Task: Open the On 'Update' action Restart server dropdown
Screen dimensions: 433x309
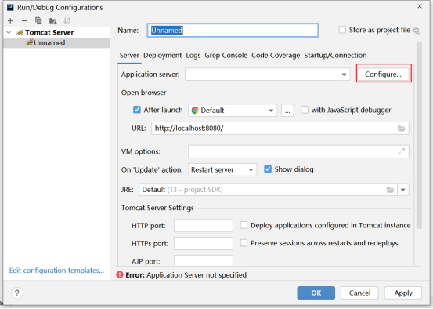Action: pos(222,169)
